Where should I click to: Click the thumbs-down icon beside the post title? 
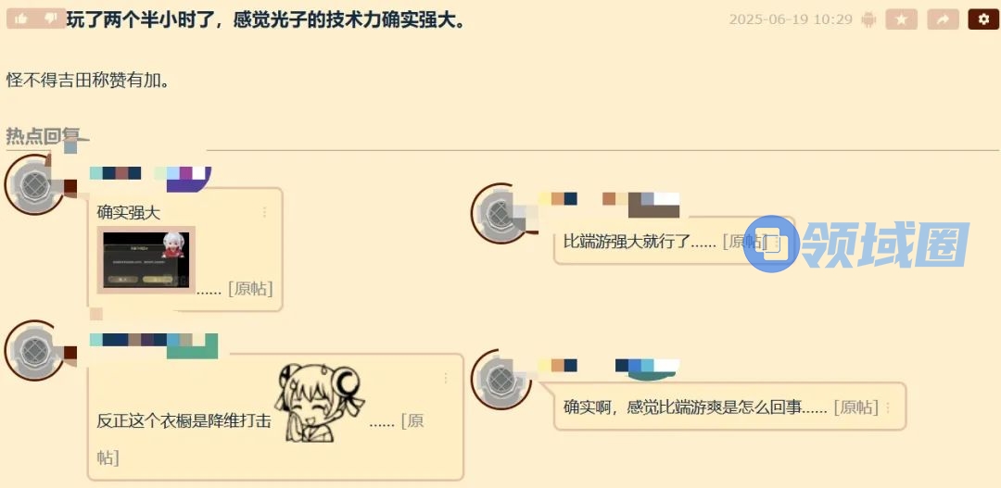[x=51, y=19]
